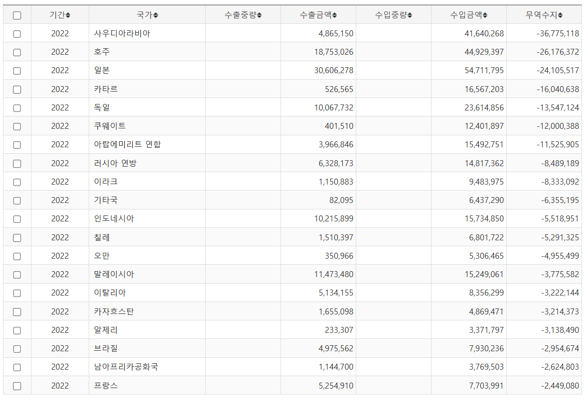This screenshot has width=588, height=402.
Task: Click the 국가 column header label
Action: (x=145, y=15)
